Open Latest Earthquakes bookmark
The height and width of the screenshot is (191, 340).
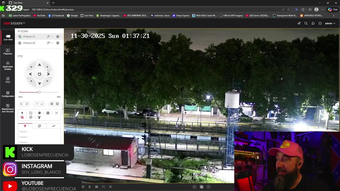click(x=19, y=16)
